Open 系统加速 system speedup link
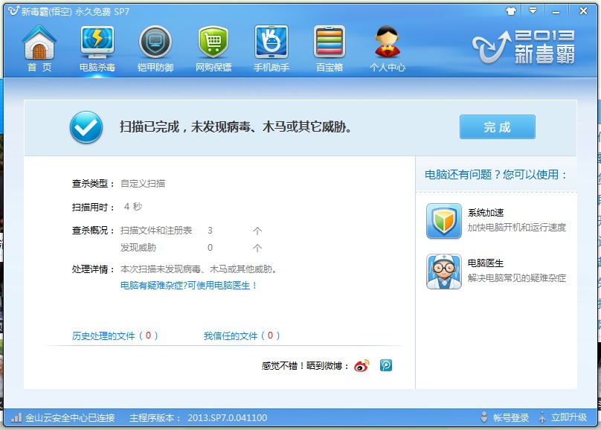This screenshot has width=601, height=430. (x=486, y=213)
